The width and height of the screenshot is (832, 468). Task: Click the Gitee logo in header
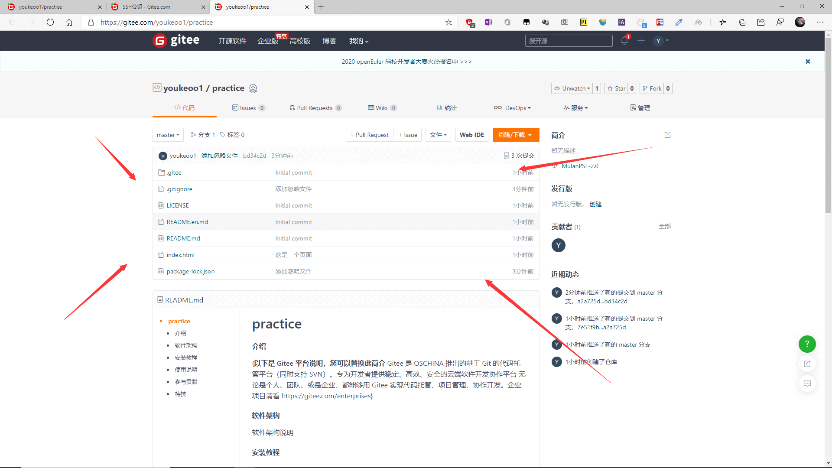176,40
